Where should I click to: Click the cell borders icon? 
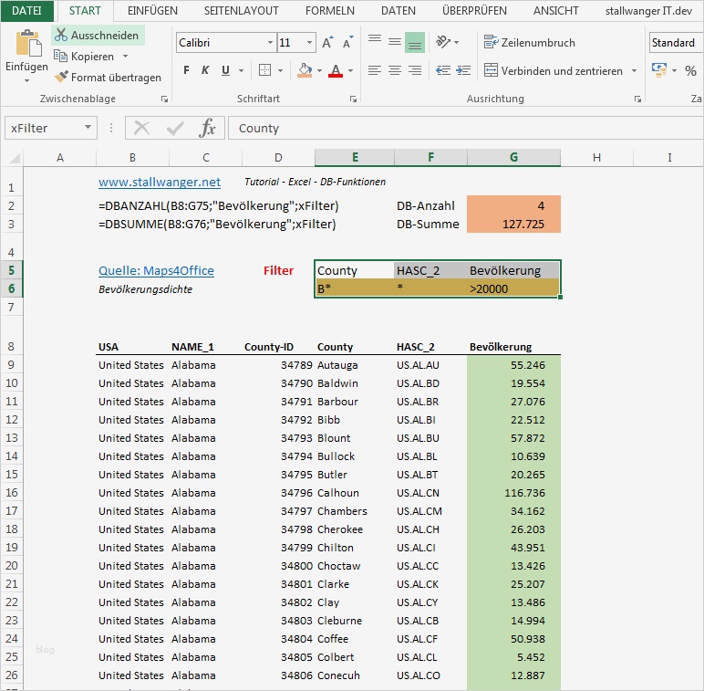pos(264,70)
